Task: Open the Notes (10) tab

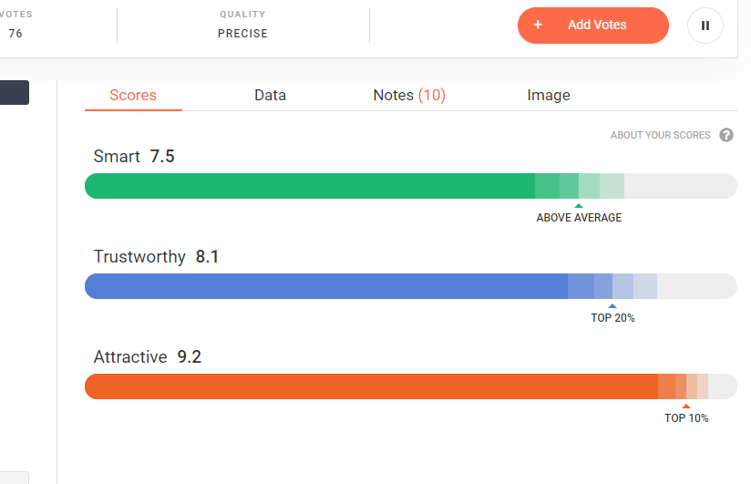Action: 409,96
